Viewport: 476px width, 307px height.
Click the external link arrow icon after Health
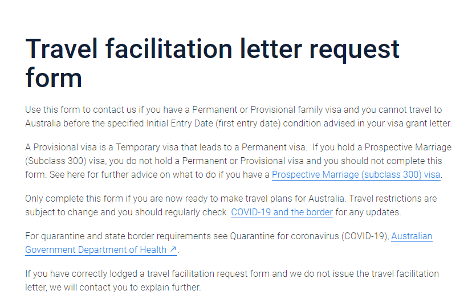pos(173,249)
